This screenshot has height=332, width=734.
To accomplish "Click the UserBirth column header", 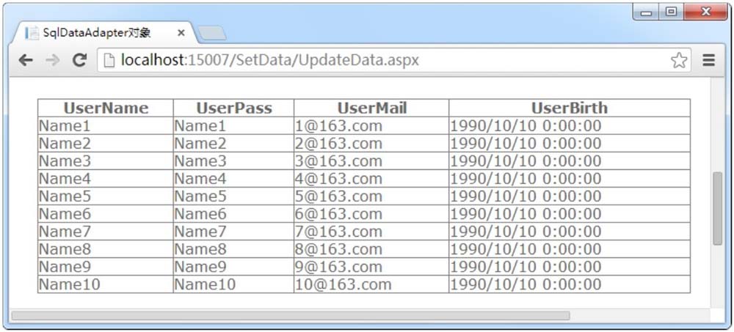I will [x=570, y=108].
